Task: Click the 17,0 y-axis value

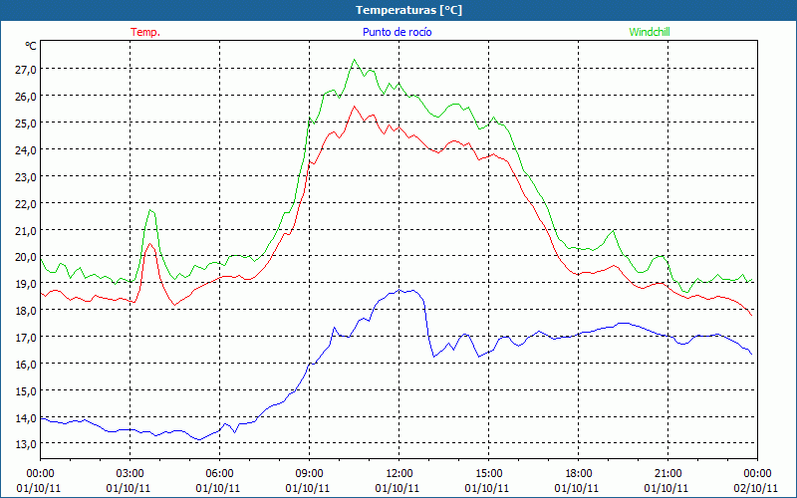Action: (x=26, y=338)
